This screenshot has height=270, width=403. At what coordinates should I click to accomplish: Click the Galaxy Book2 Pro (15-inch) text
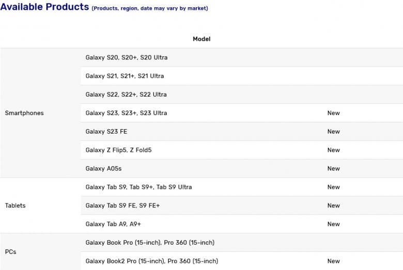(x=151, y=261)
